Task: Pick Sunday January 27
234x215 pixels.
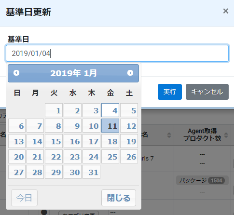Action: point(17,172)
